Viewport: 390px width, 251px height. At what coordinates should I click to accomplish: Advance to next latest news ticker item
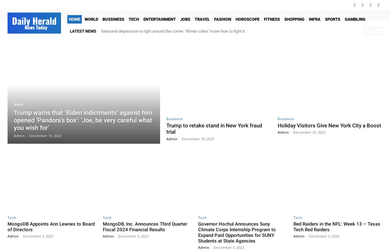click(x=378, y=31)
